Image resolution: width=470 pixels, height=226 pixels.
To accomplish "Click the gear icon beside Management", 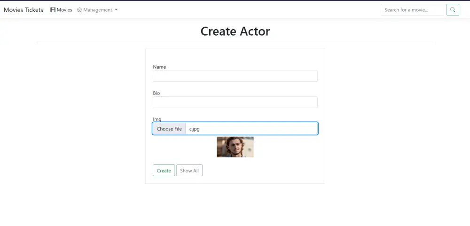I will click(x=79, y=10).
